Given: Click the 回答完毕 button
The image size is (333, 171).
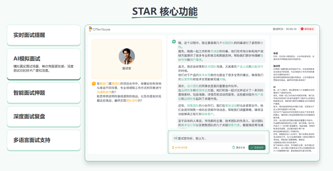Looking at the screenshot, I should point(257,148).
